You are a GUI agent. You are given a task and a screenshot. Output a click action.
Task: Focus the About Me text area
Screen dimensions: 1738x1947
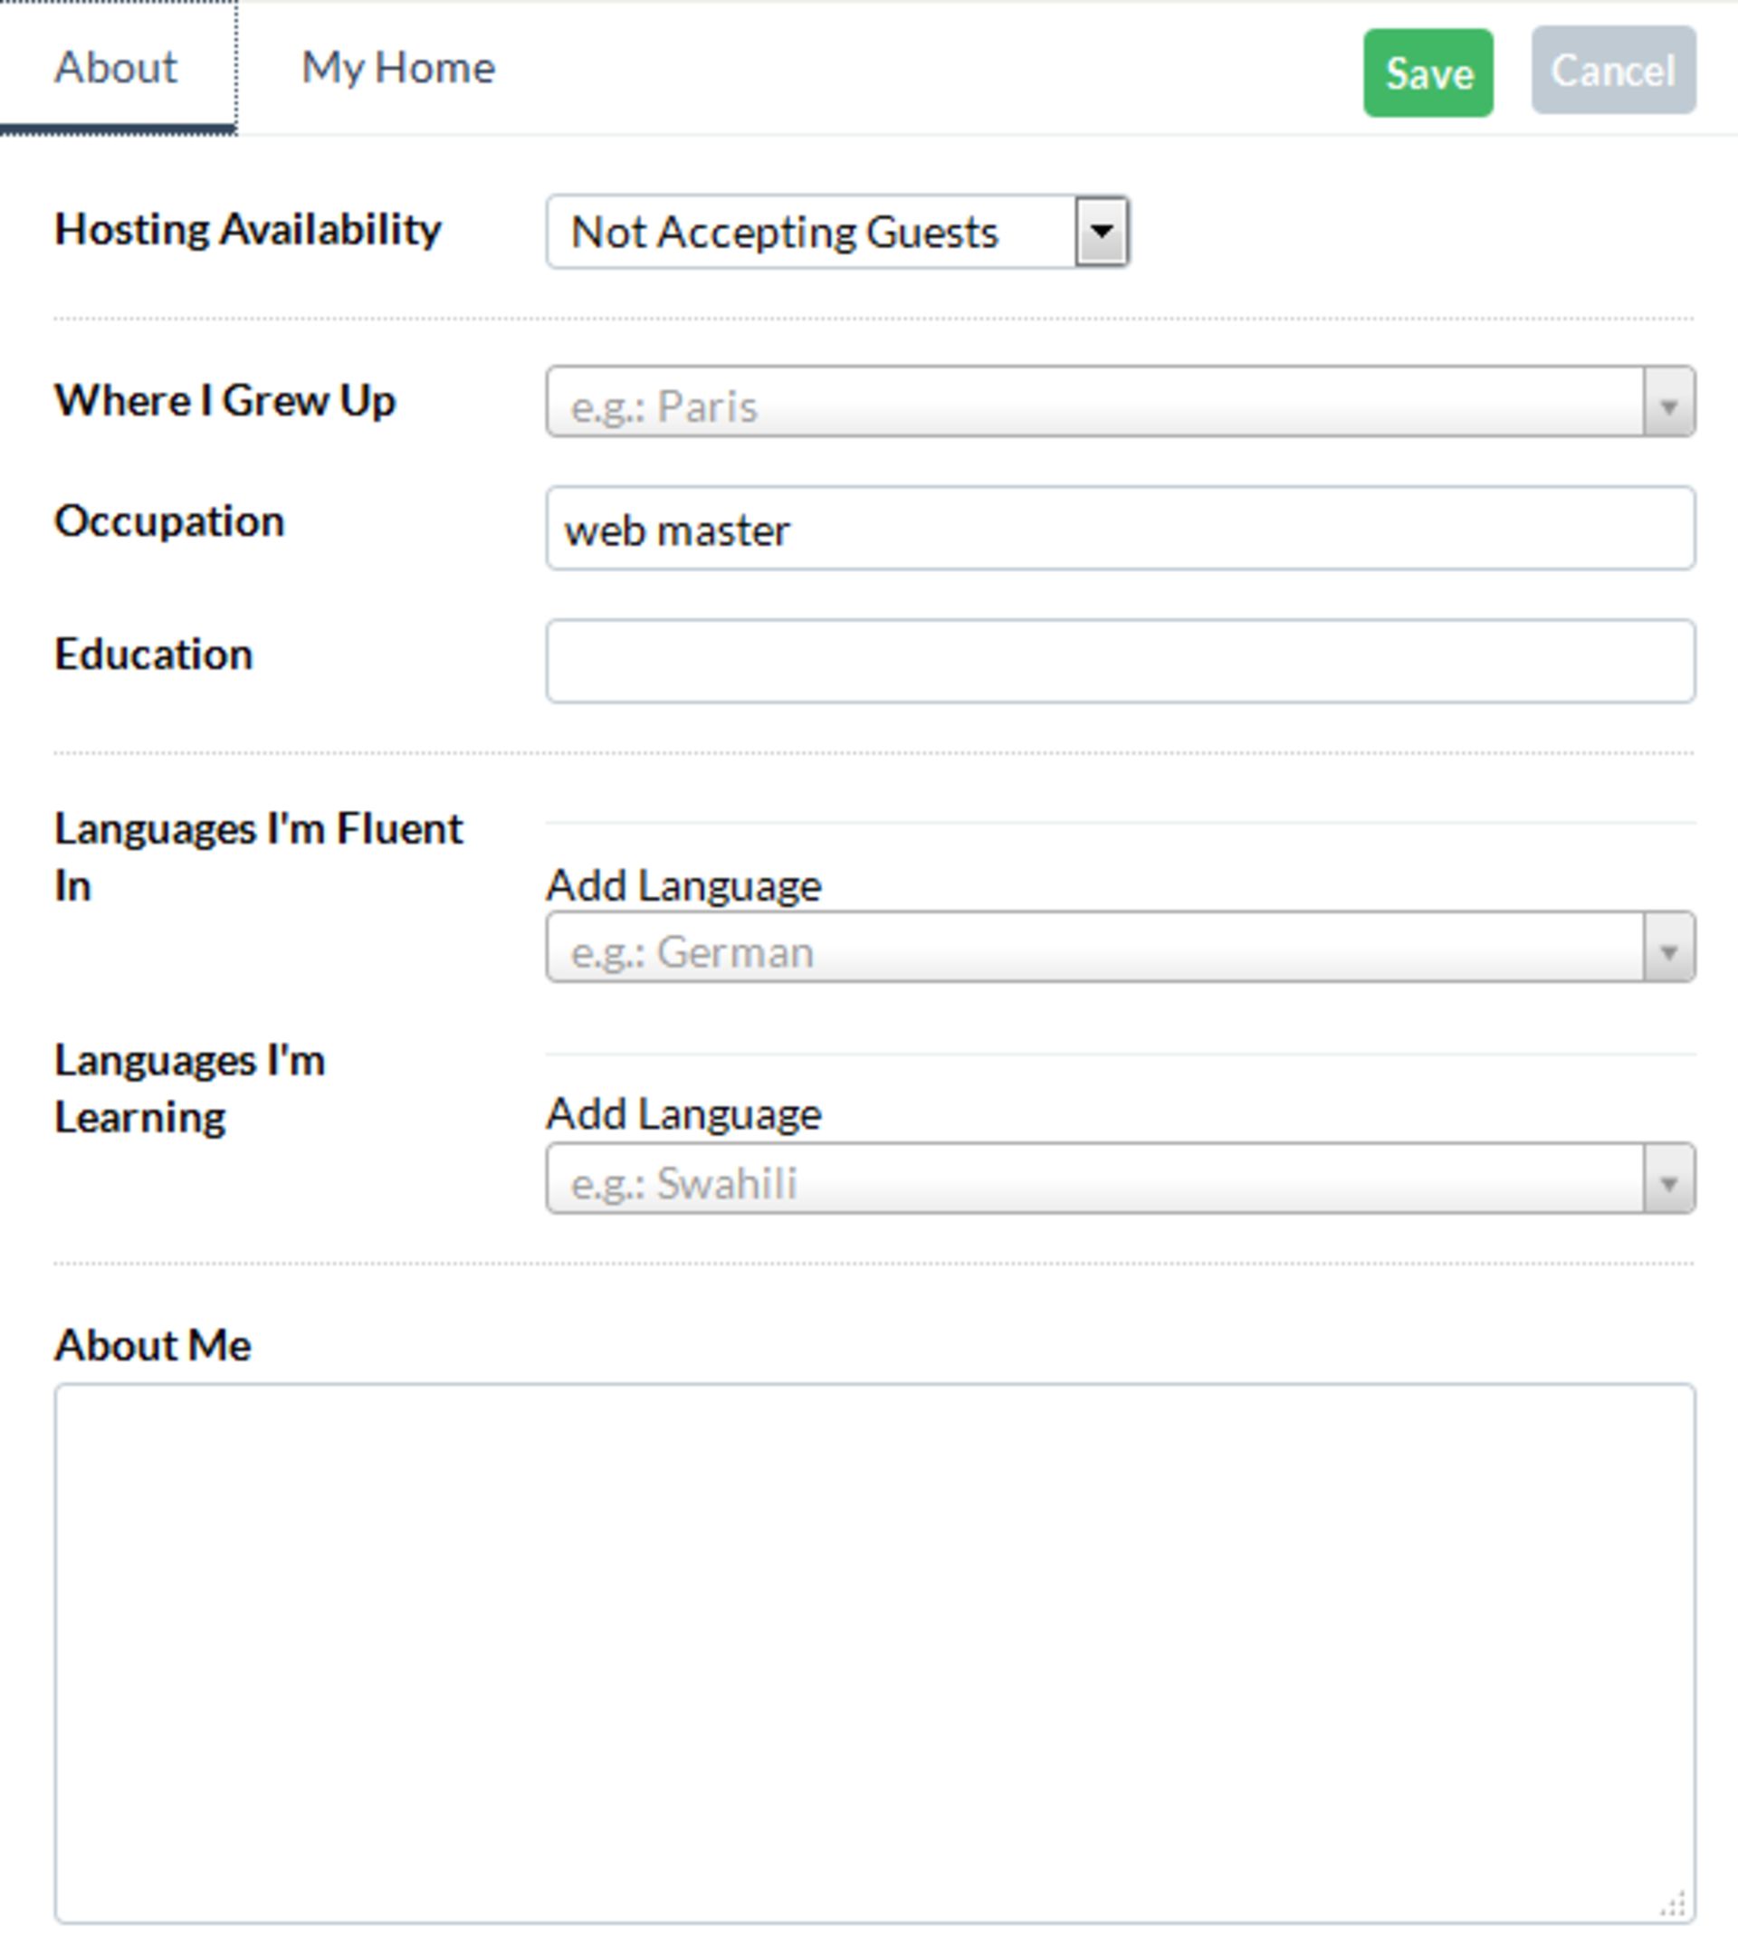click(874, 1653)
